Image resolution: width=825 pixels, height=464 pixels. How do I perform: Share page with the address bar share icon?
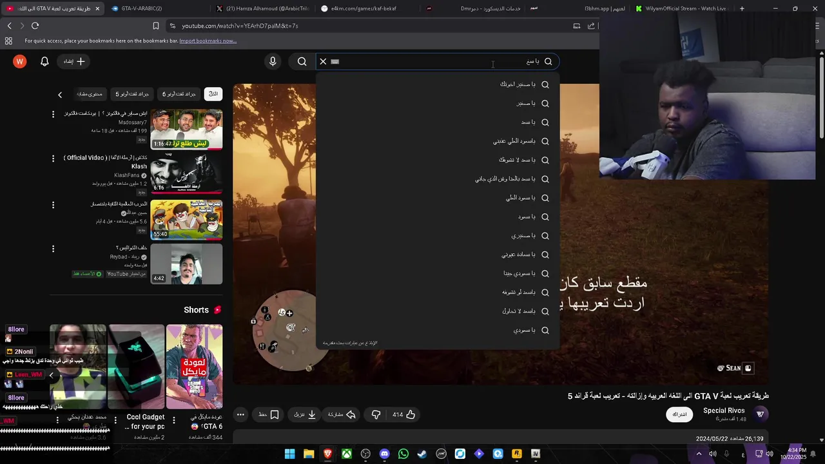pos(591,26)
